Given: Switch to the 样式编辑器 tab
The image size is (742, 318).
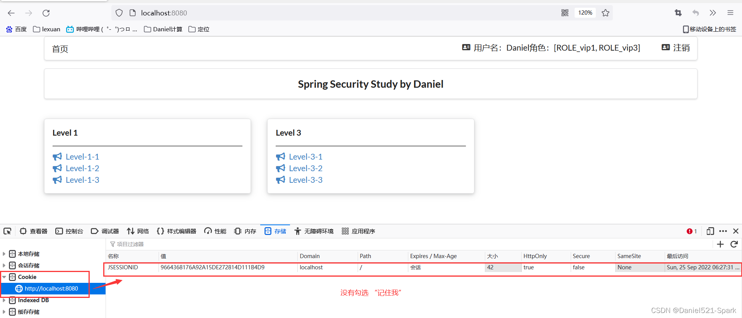Looking at the screenshot, I should 177,231.
